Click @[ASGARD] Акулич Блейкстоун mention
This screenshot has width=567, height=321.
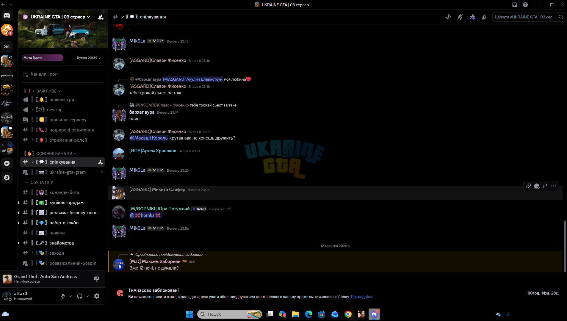tap(192, 79)
